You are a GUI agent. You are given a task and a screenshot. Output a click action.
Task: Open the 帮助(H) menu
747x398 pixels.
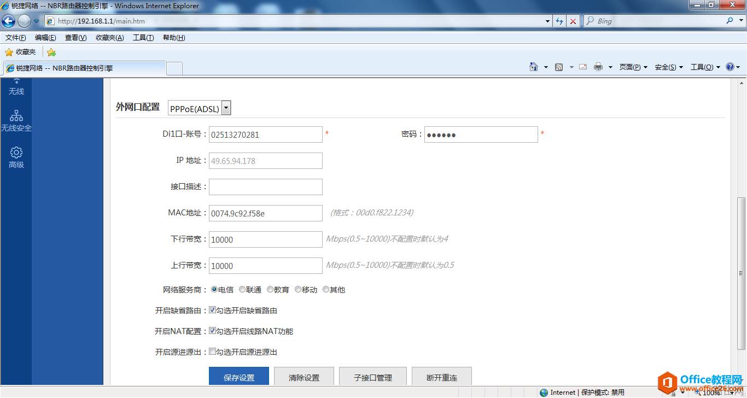pos(174,38)
